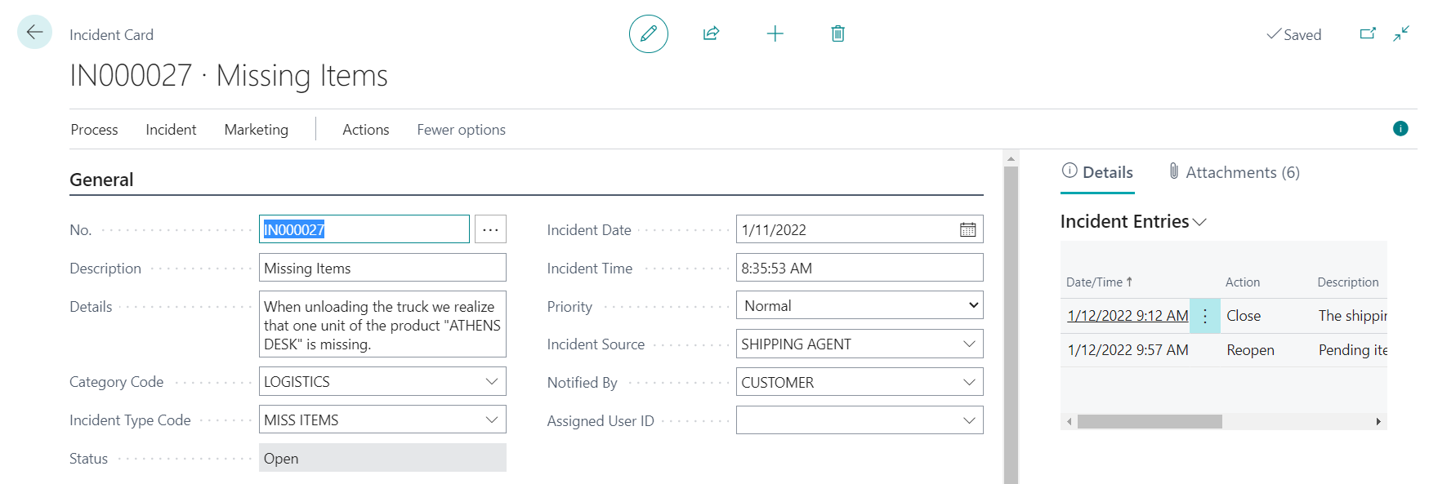
Task: Open the Category Code dropdown
Action: (492, 382)
